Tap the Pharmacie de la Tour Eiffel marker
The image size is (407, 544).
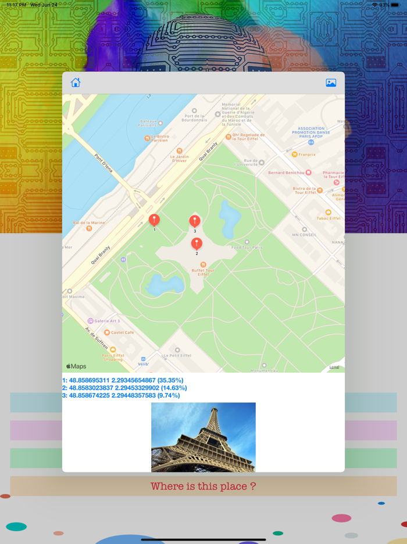click(336, 182)
